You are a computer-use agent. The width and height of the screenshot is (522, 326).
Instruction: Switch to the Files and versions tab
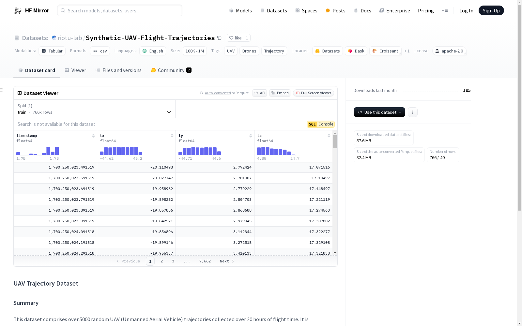pos(118,70)
